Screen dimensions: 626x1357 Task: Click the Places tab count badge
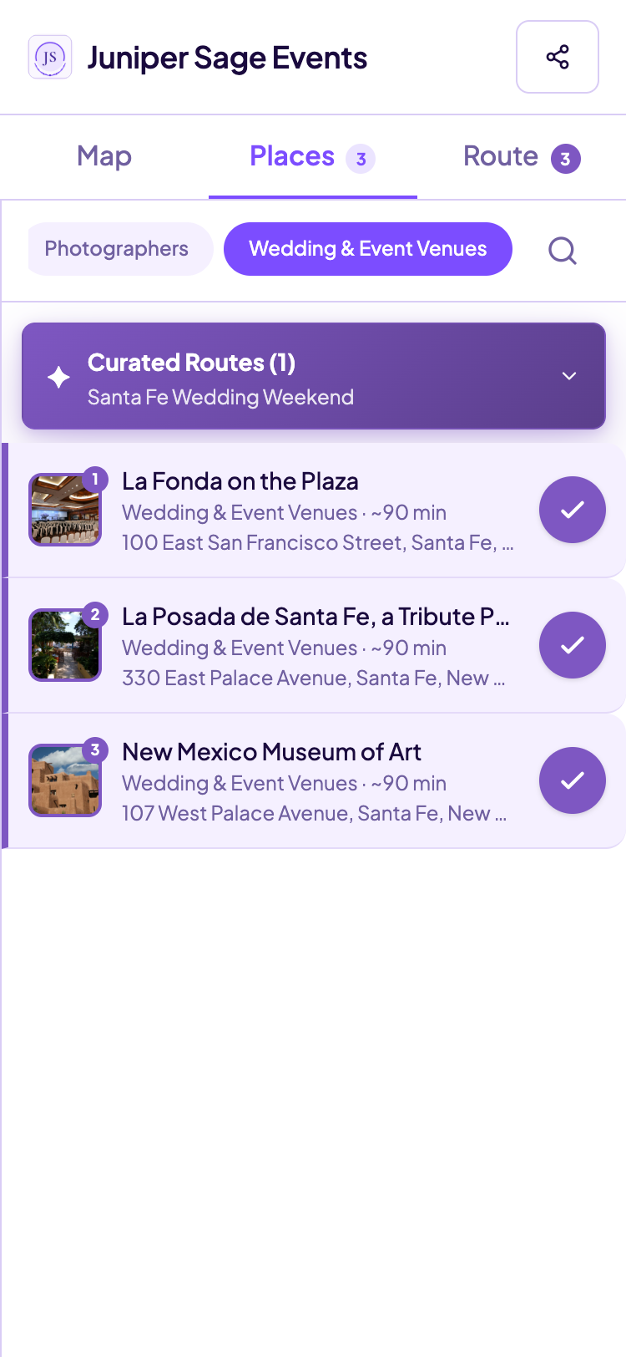pyautogui.click(x=361, y=158)
